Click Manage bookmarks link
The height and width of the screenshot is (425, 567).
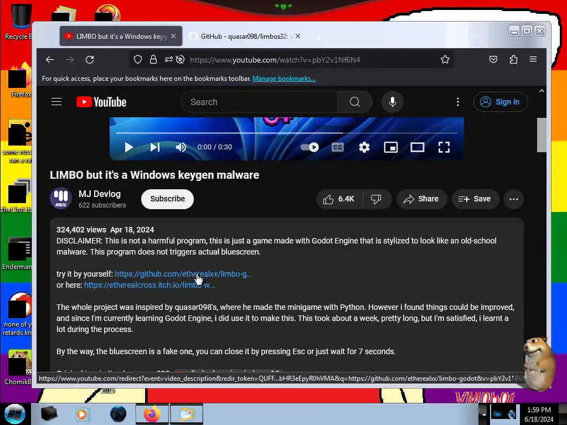point(284,79)
